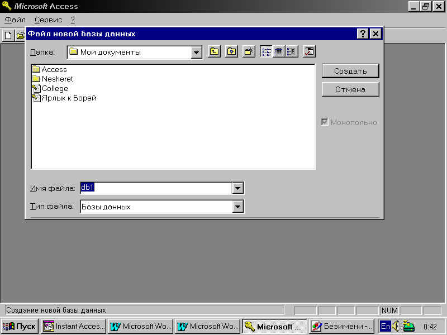This screenshot has height=335, width=447.
Task: Click the NUM status bar indicator
Action: coord(389,310)
